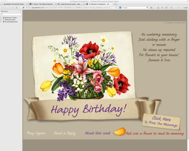The width and height of the screenshot is (189, 151).
Task: Expand the Unsorted Bookmarks folder
Action: coord(1,22)
